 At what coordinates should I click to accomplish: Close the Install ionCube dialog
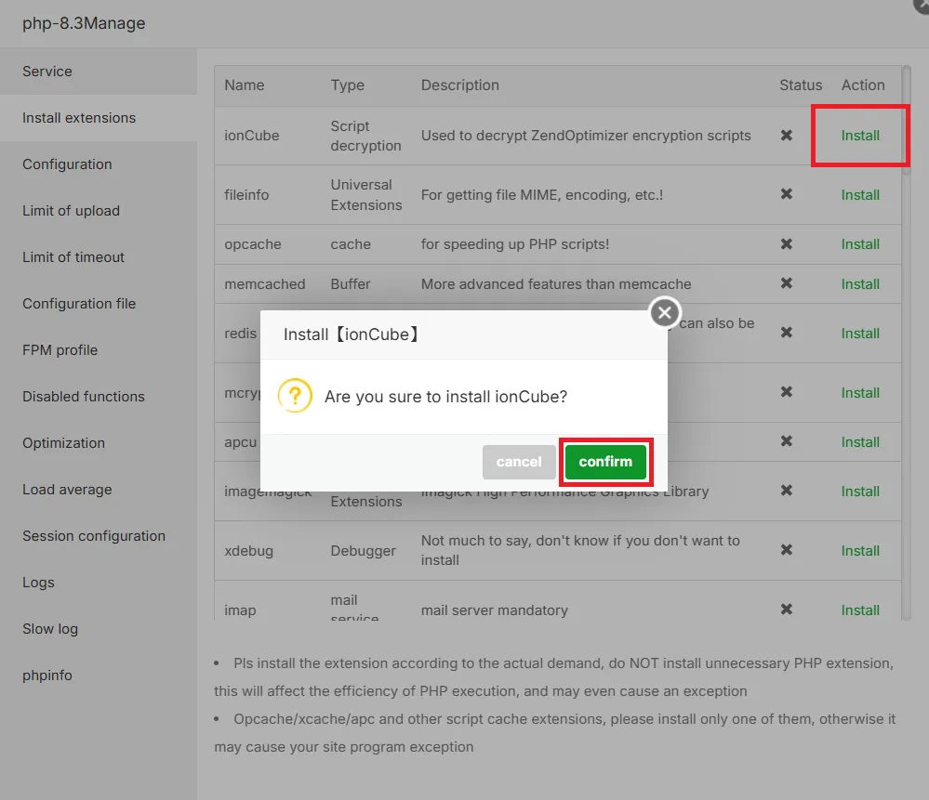(x=664, y=313)
